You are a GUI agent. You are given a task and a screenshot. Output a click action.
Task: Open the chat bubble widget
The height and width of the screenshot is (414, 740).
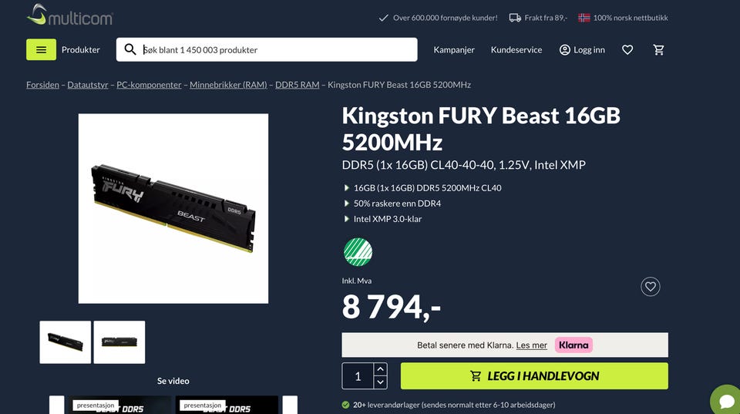pos(726,400)
